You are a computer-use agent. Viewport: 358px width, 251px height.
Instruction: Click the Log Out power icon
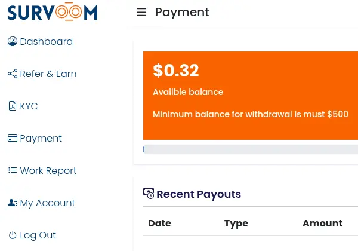pyautogui.click(x=13, y=235)
